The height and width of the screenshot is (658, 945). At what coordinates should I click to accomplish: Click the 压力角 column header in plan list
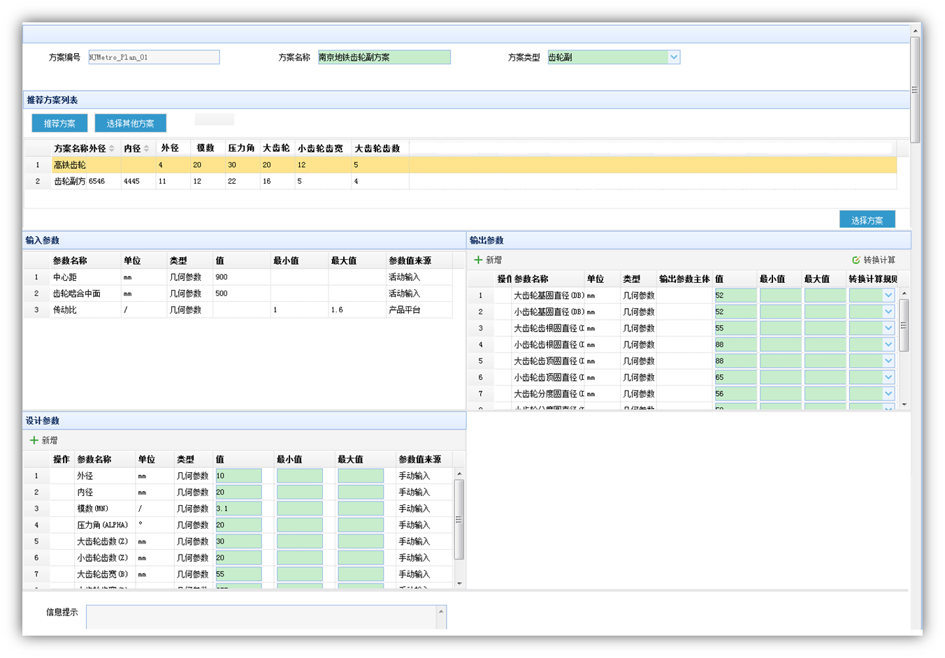[x=241, y=148]
